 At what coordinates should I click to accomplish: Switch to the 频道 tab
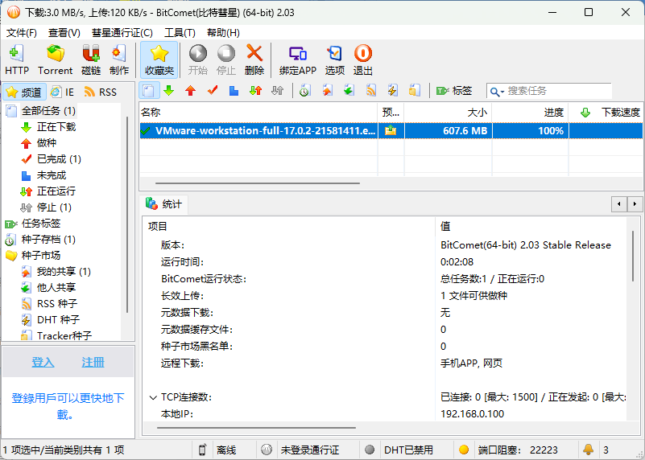[24, 92]
